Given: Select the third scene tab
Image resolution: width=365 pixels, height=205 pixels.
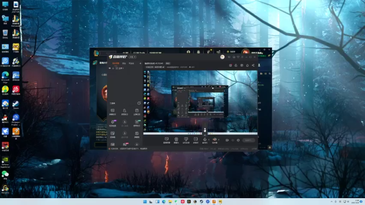Looking at the screenshot, I should point(131,63).
